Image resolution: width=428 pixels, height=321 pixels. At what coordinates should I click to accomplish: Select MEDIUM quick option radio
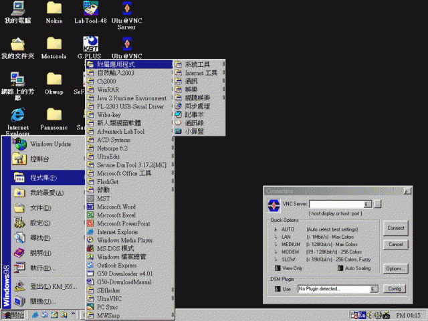coord(276,244)
